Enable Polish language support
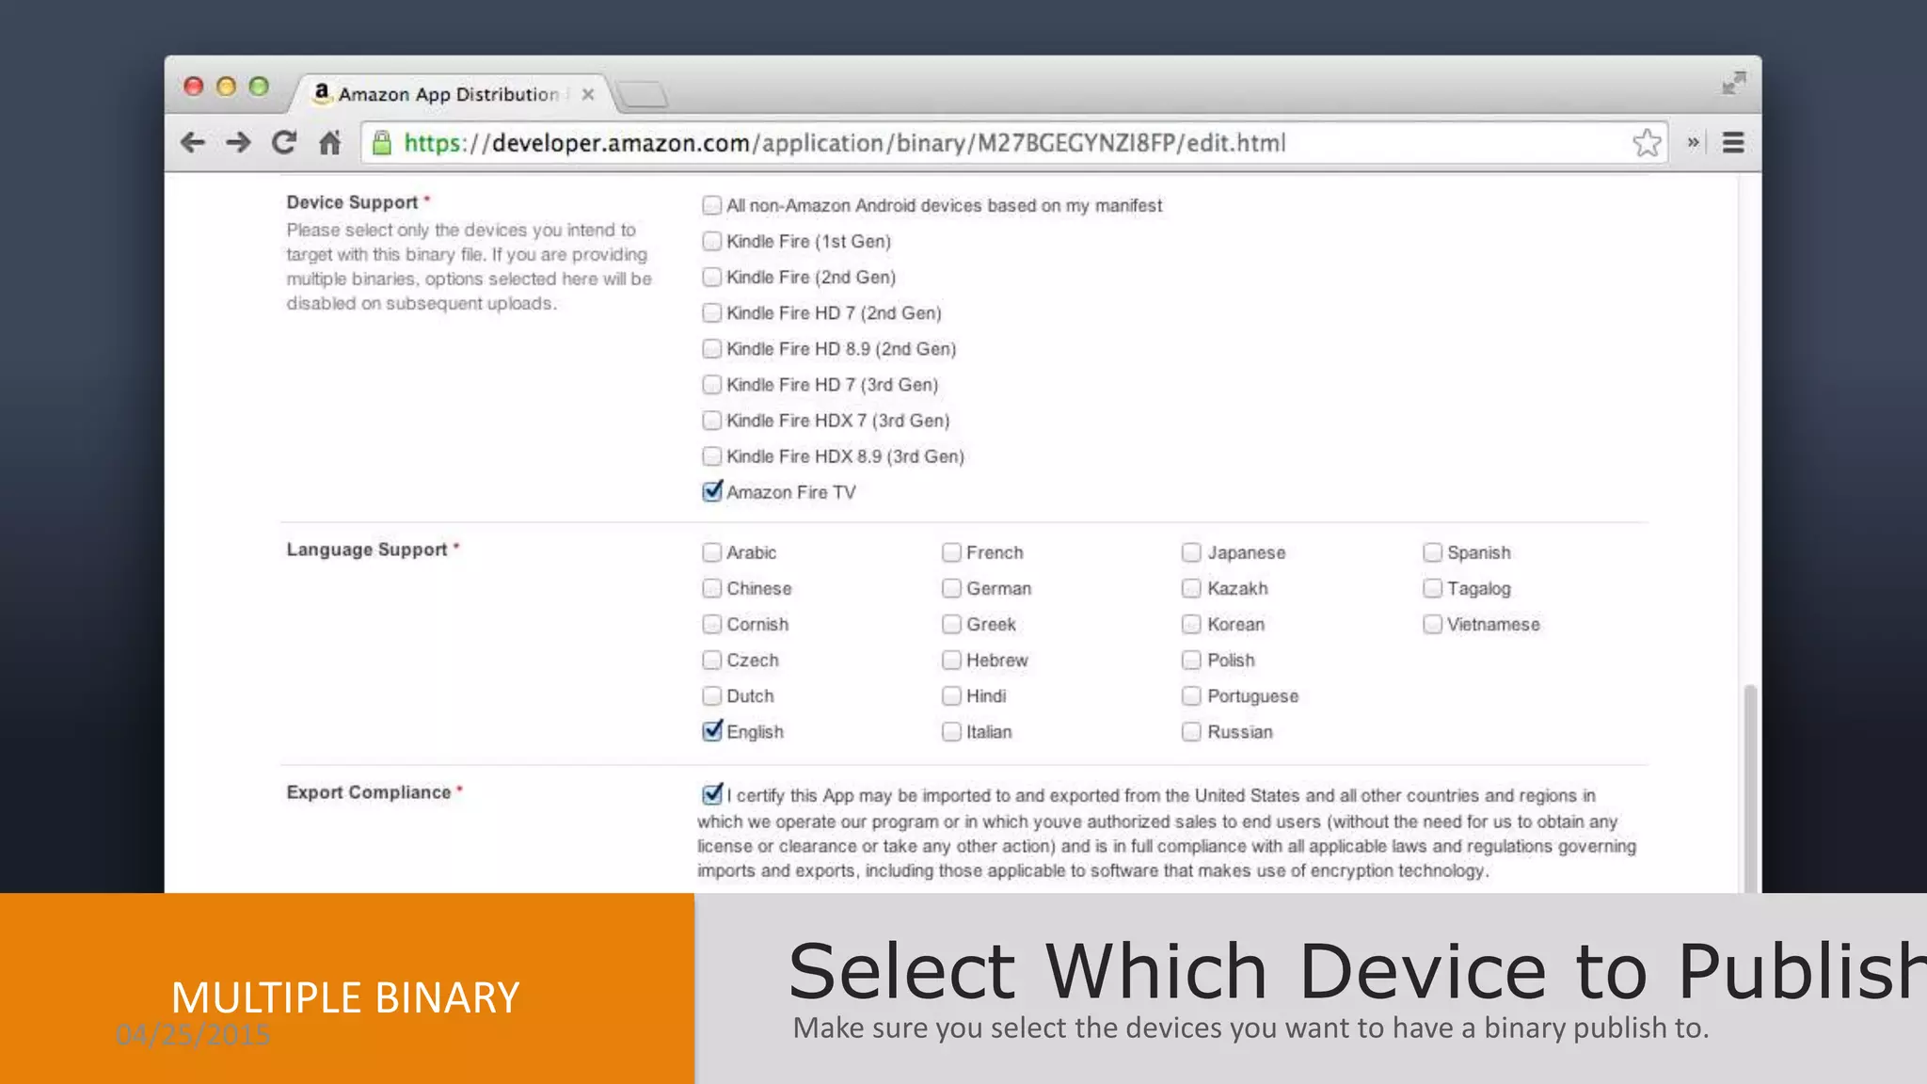Image resolution: width=1927 pixels, height=1084 pixels. (x=1191, y=660)
